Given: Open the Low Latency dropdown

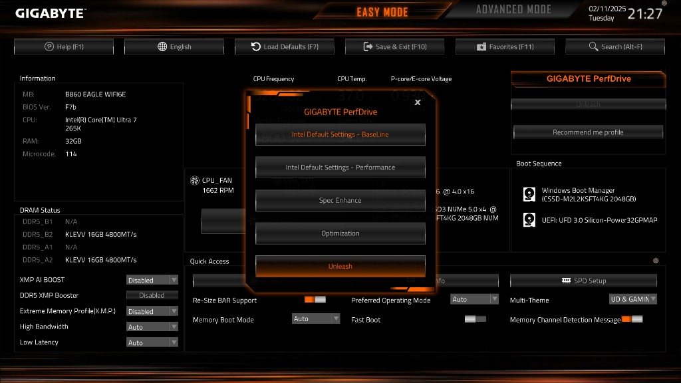Looking at the screenshot, I should pos(152,342).
